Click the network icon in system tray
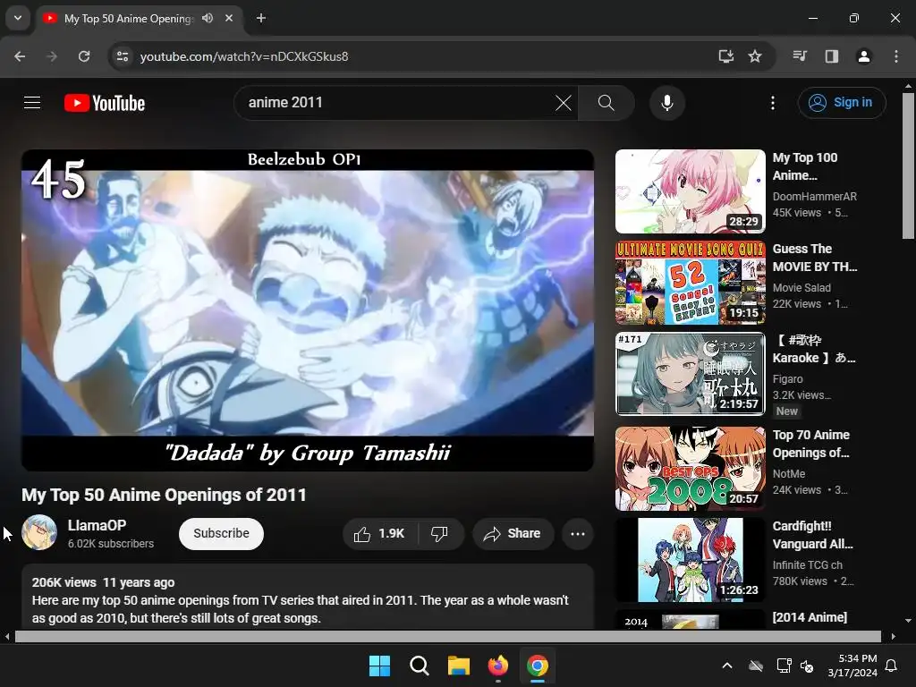This screenshot has height=687, width=916. [x=784, y=666]
